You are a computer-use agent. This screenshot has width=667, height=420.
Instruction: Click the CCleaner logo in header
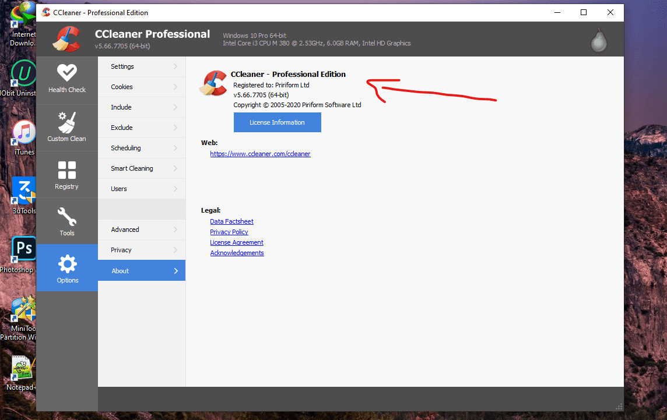[67, 39]
